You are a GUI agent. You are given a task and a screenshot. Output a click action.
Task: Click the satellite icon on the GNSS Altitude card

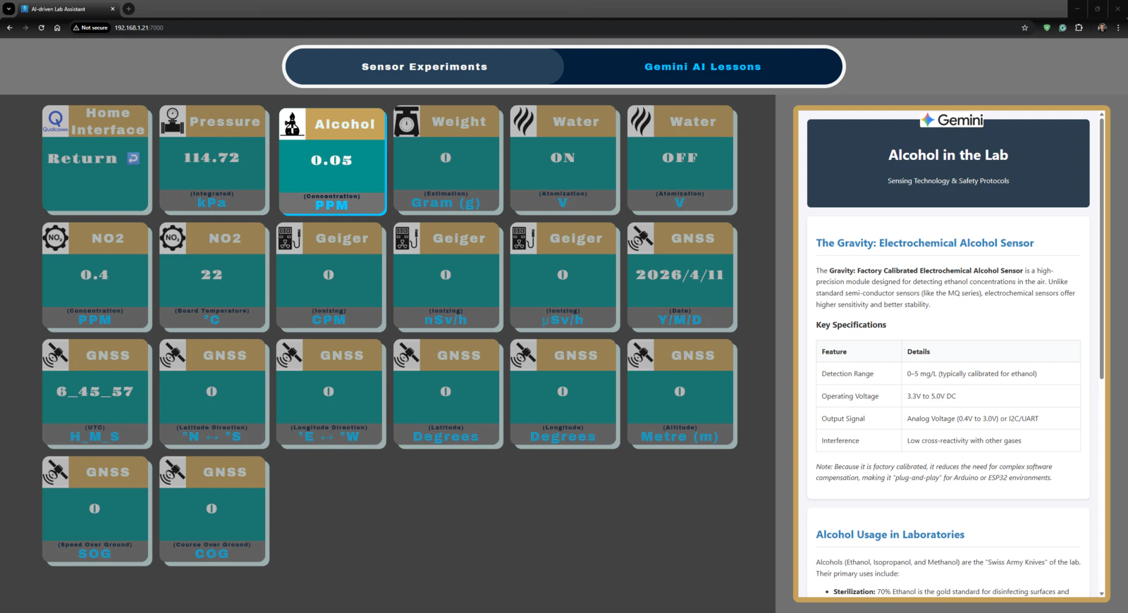tap(641, 355)
